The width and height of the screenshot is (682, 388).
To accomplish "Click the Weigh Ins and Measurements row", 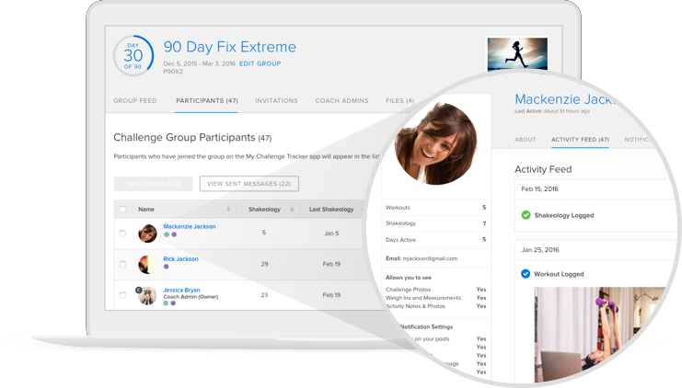I will click(436, 298).
